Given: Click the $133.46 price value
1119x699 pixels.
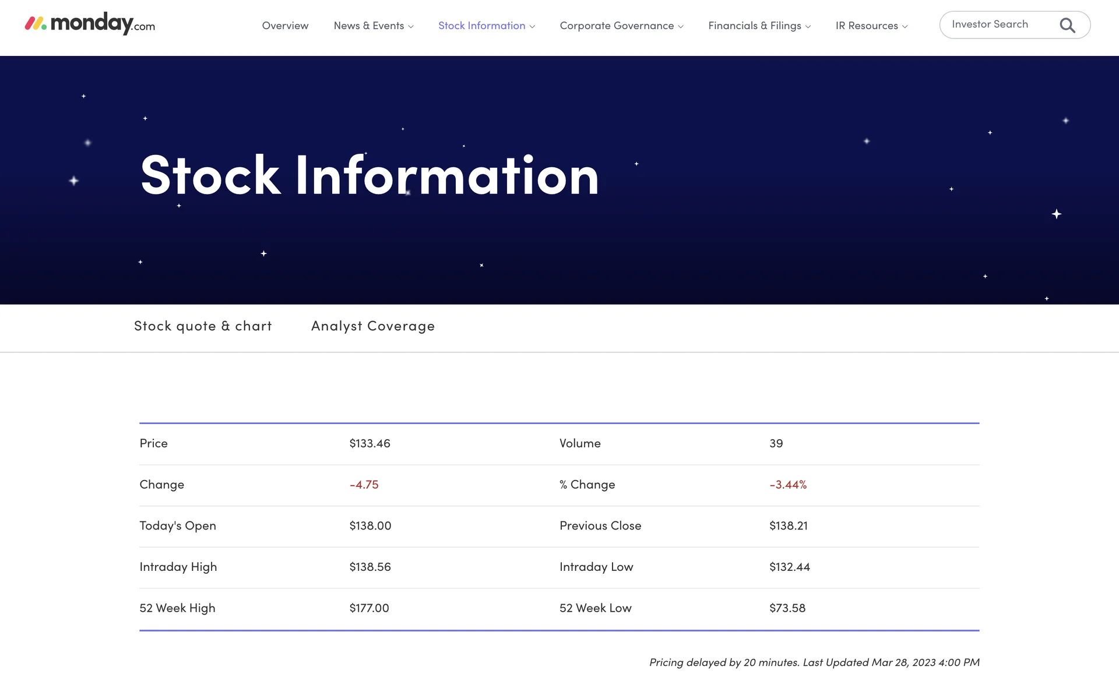Looking at the screenshot, I should [370, 443].
